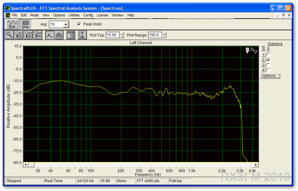The height and width of the screenshot is (191, 298).
Task: Open the File menu
Action: [x=15, y=15]
